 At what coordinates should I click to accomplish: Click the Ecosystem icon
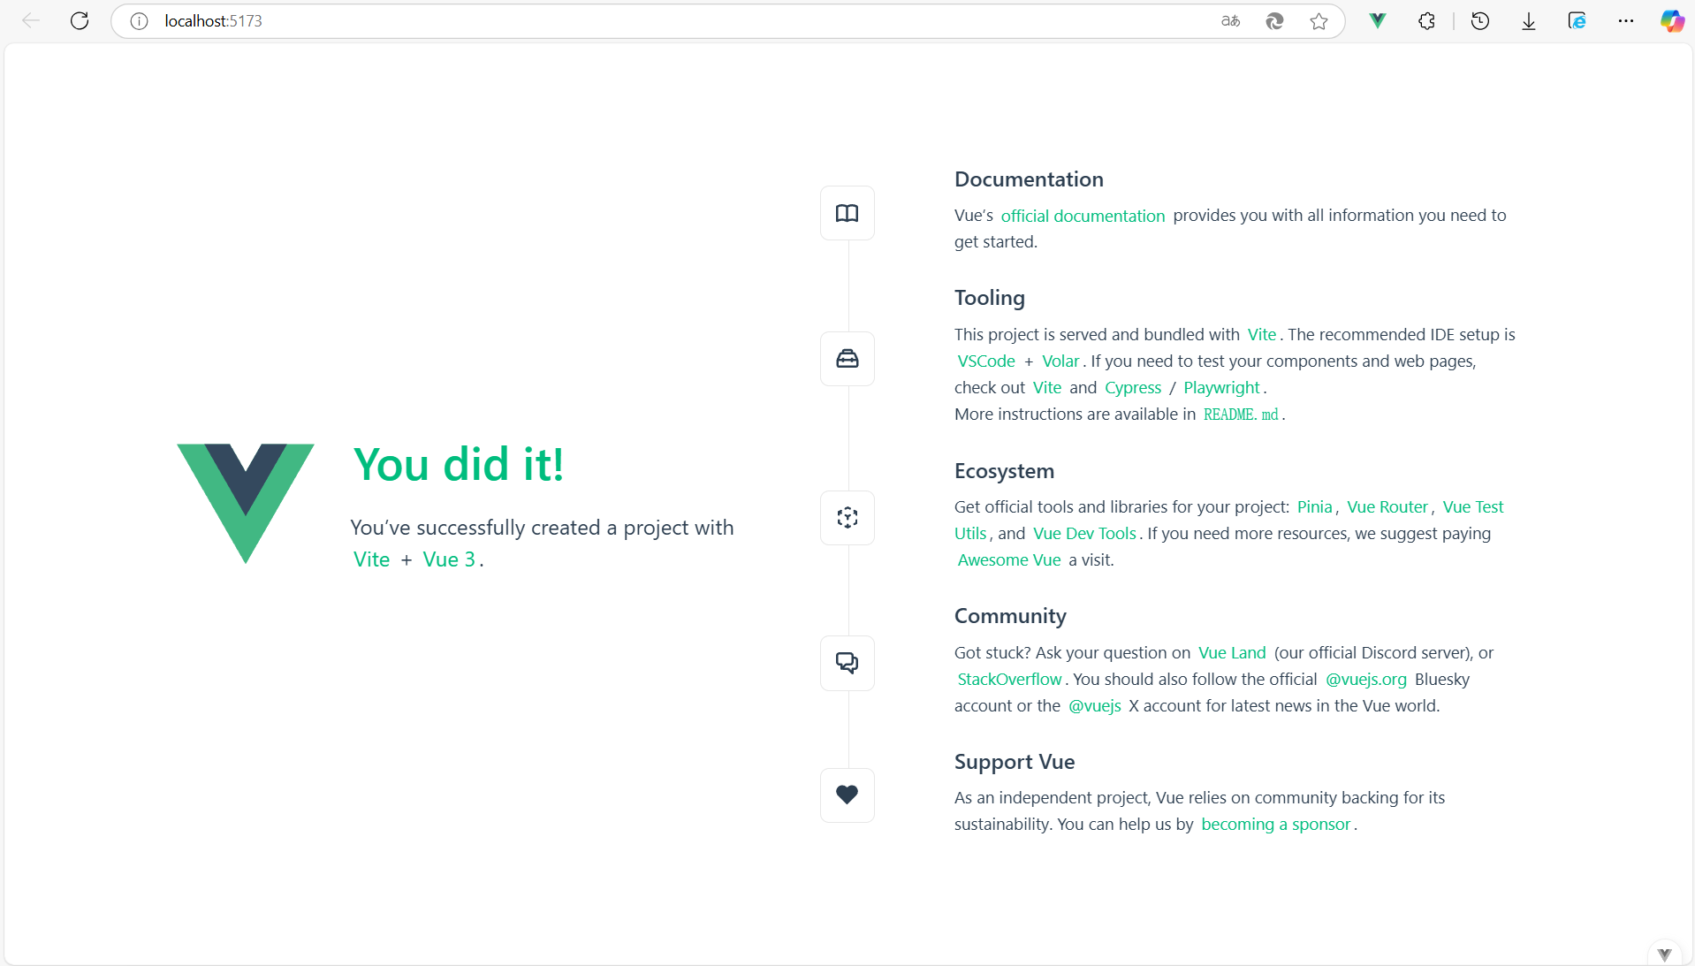click(x=847, y=518)
